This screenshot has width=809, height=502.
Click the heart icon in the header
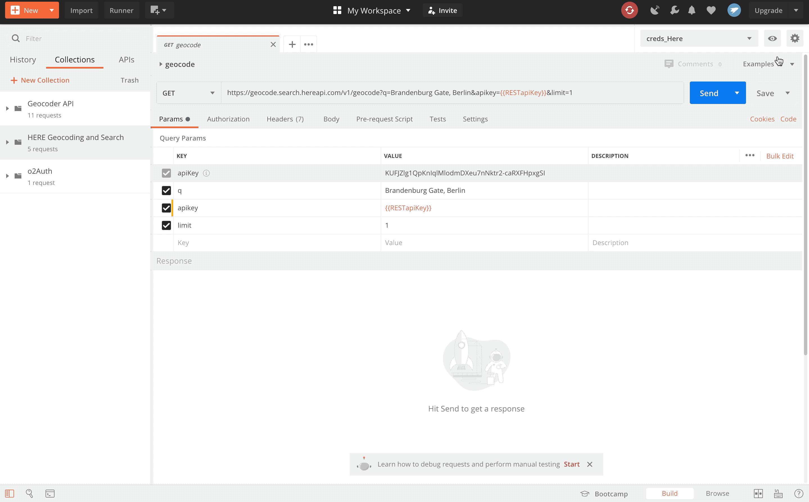711,11
